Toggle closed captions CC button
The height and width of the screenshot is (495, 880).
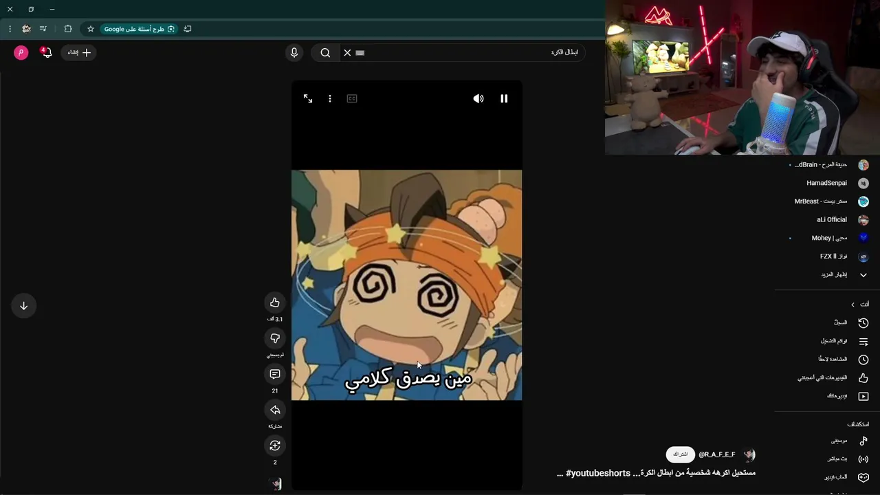[352, 98]
